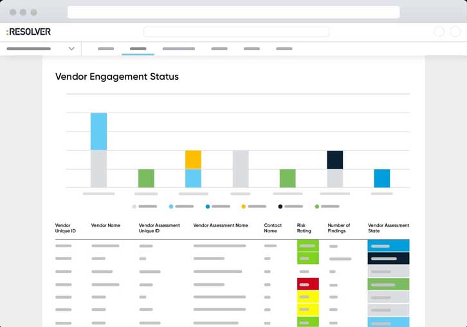
Task: Sort by the Risk Rating column header
Action: [x=304, y=228]
